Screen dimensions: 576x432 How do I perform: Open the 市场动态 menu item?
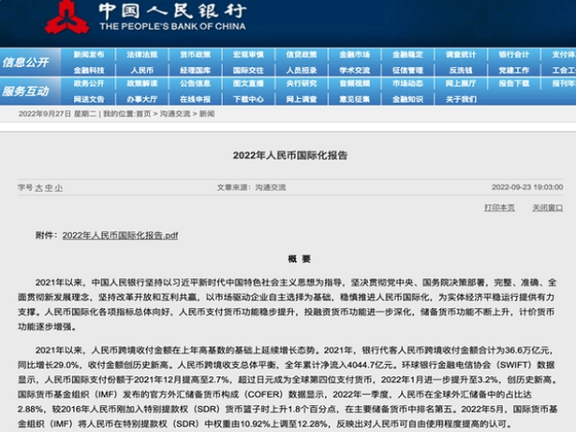408,84
